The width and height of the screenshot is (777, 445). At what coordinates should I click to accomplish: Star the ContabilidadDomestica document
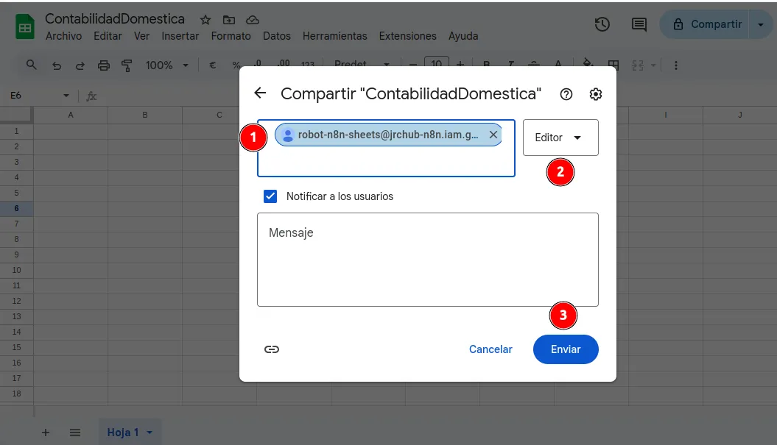coord(205,20)
